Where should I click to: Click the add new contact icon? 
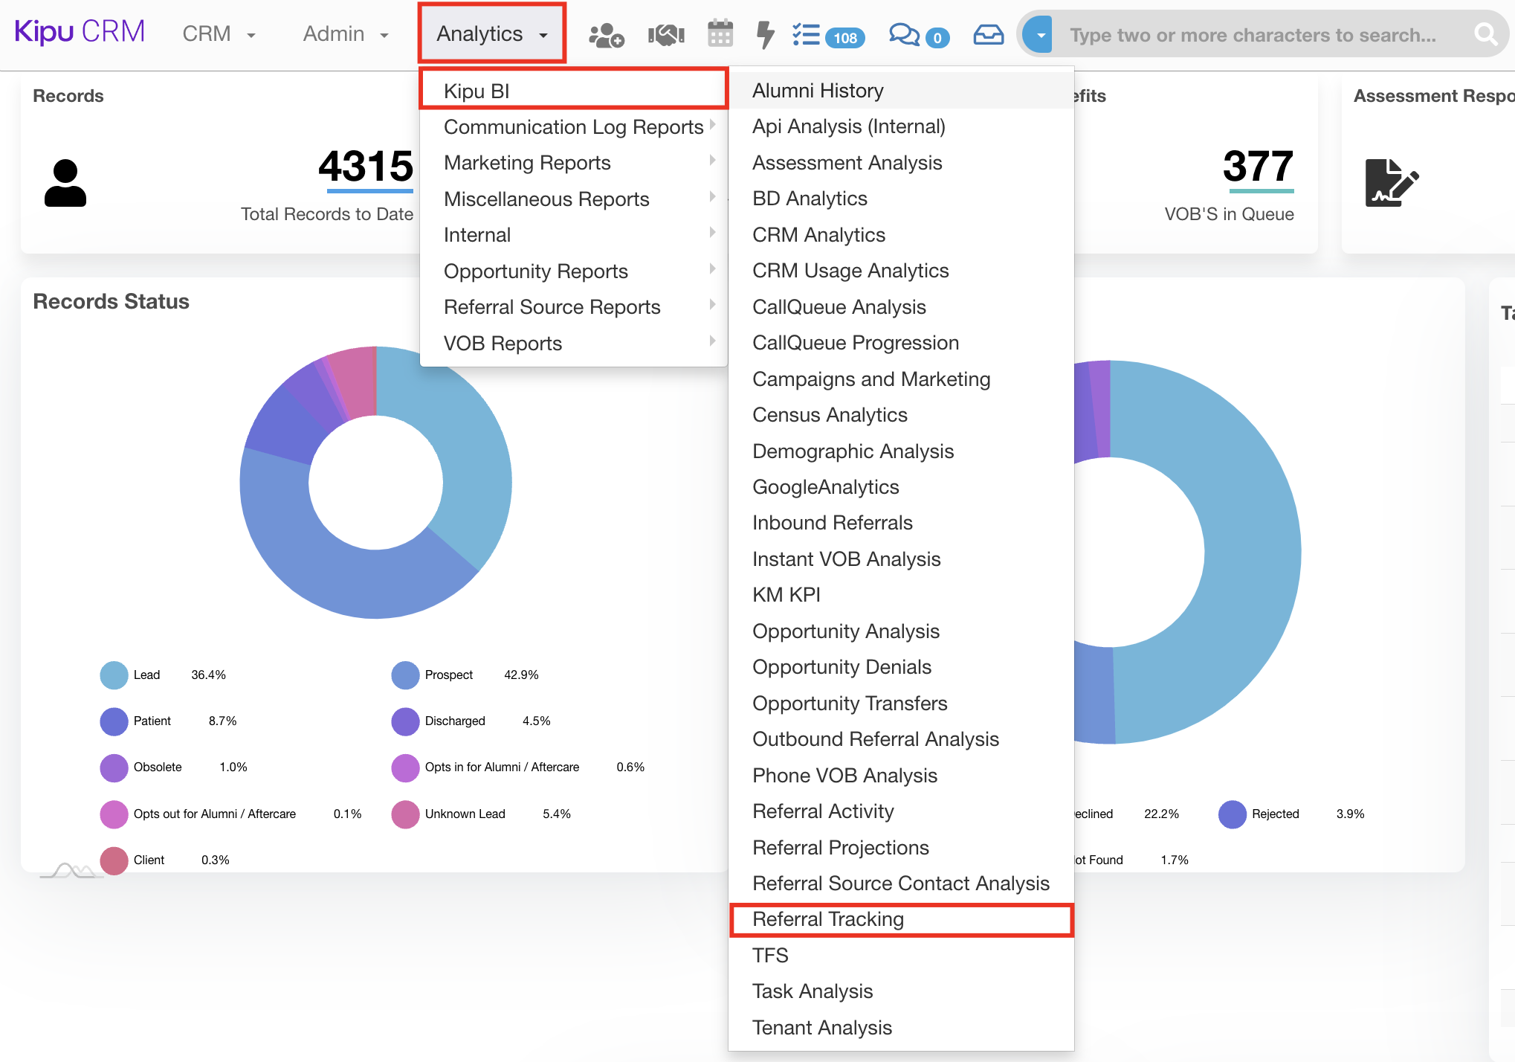coord(606,35)
